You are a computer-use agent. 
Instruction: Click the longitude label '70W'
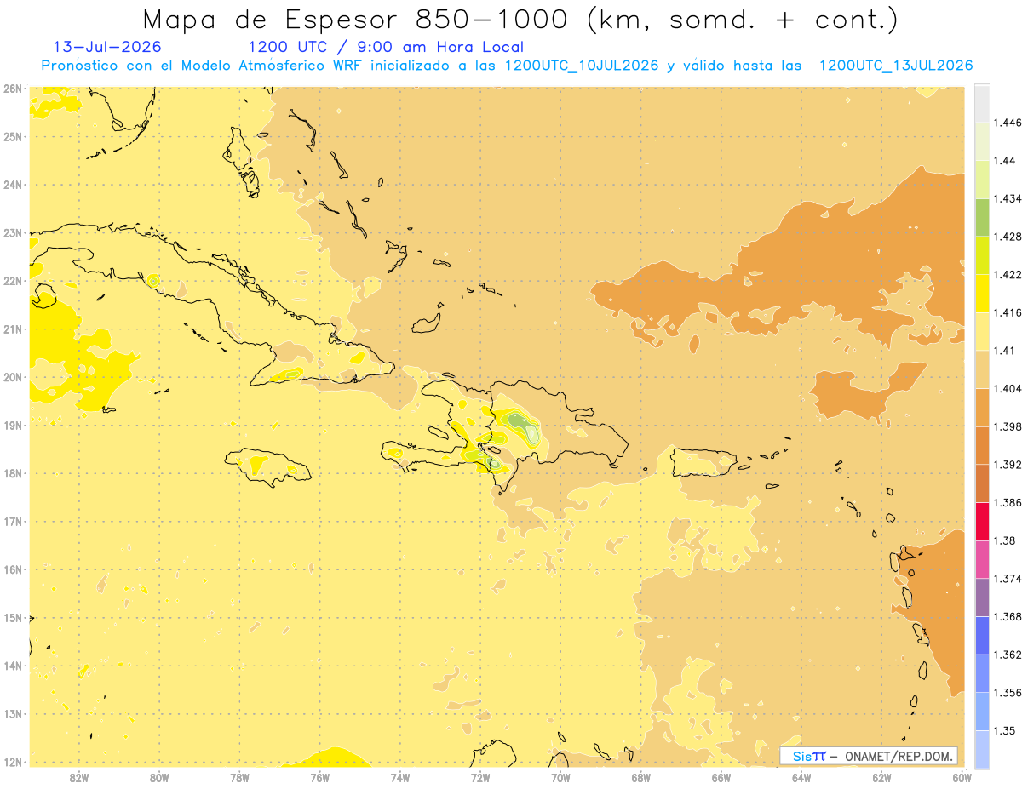560,778
